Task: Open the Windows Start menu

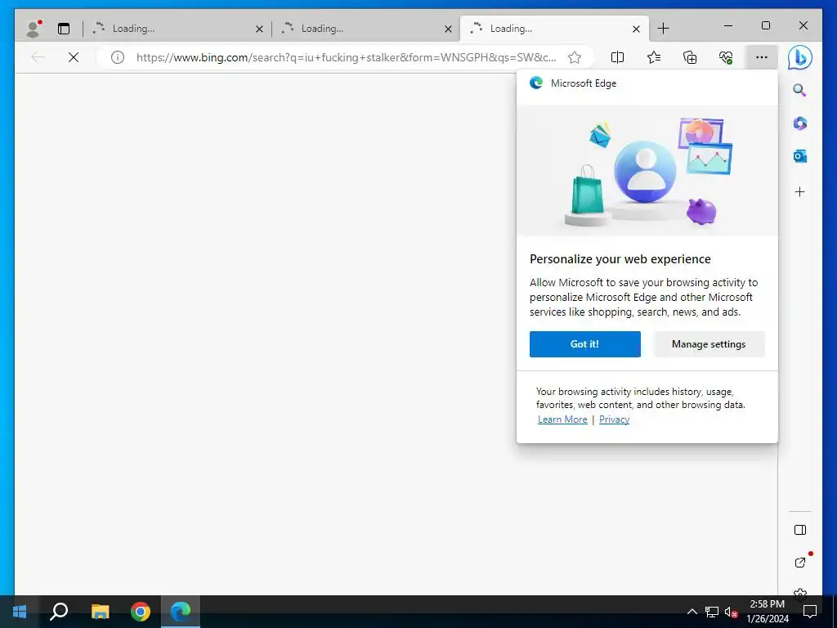Action: click(x=20, y=612)
